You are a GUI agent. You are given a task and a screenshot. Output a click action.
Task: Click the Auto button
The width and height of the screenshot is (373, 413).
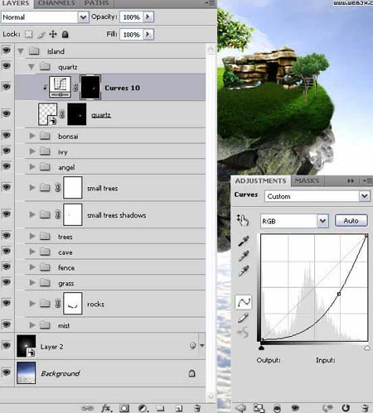351,221
